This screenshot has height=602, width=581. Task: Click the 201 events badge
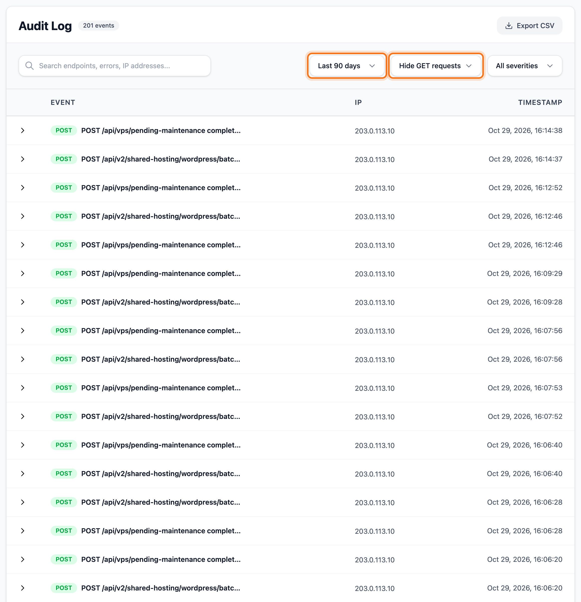pyautogui.click(x=98, y=26)
